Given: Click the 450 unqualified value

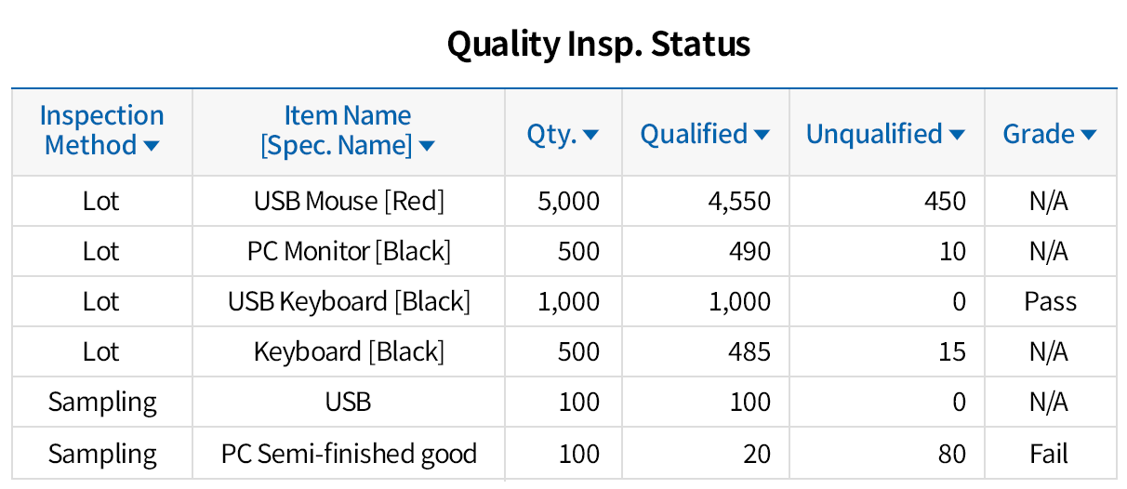Looking at the screenshot, I should (x=944, y=201).
